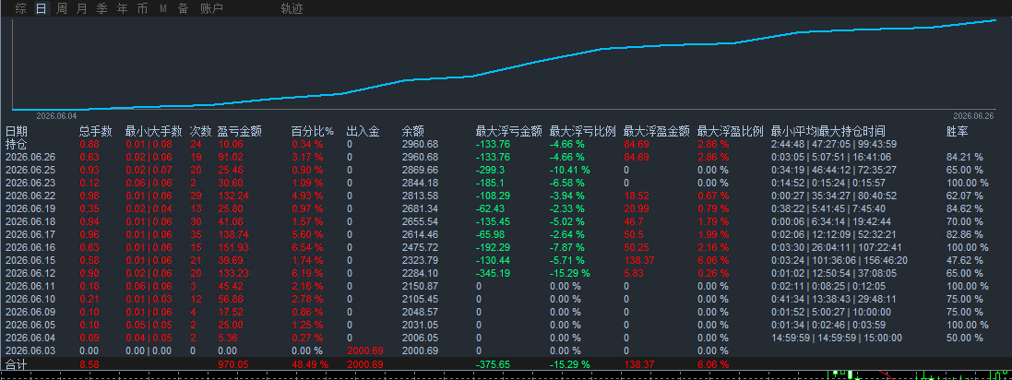Click the floating profit value 50.25
The width and height of the screenshot is (1012, 380).
(x=636, y=247)
